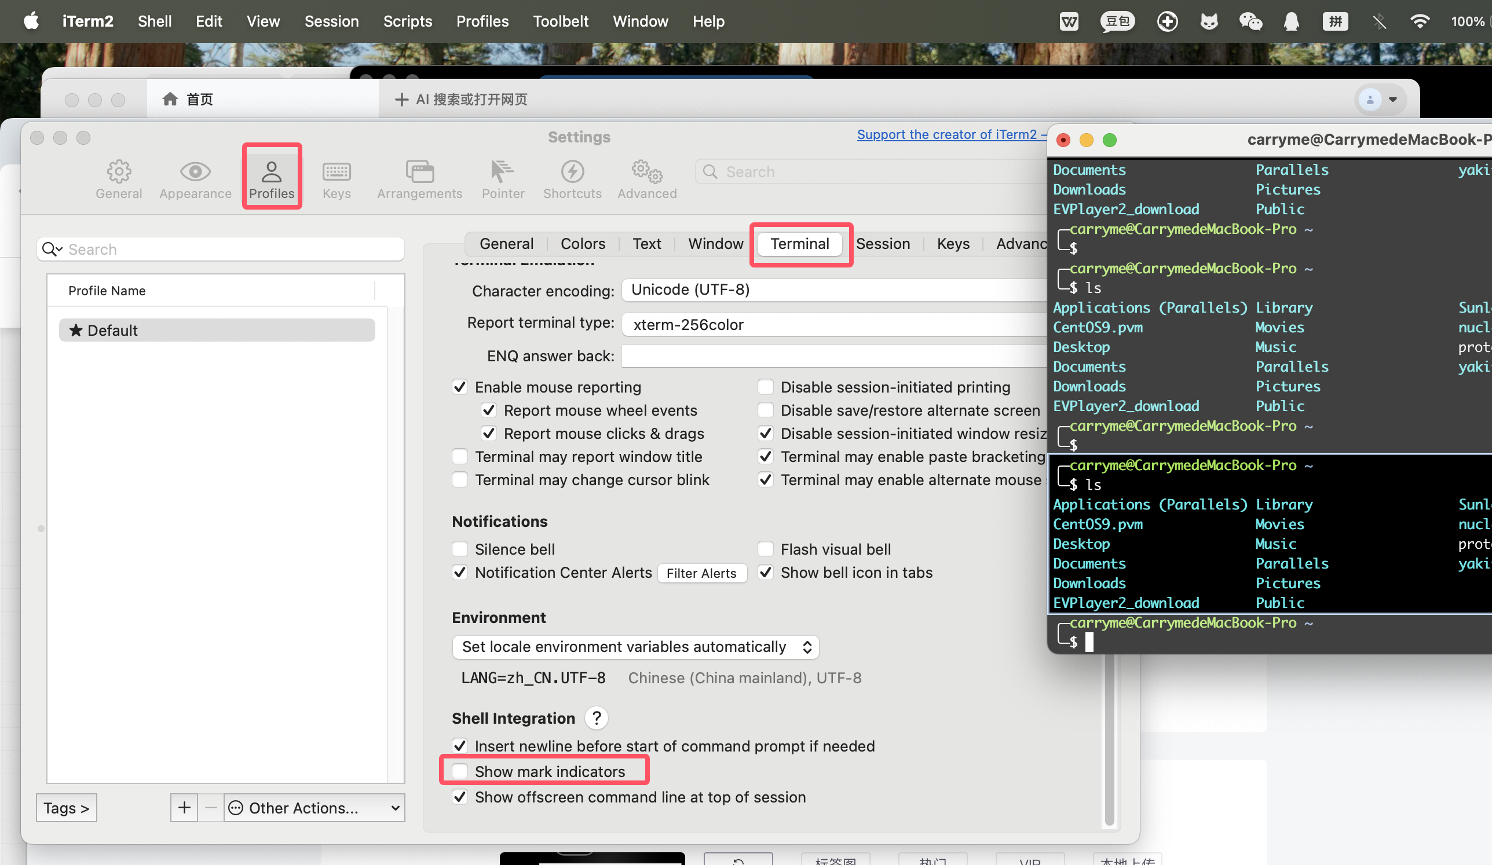Open the Scripts menu in menu bar

click(x=407, y=21)
